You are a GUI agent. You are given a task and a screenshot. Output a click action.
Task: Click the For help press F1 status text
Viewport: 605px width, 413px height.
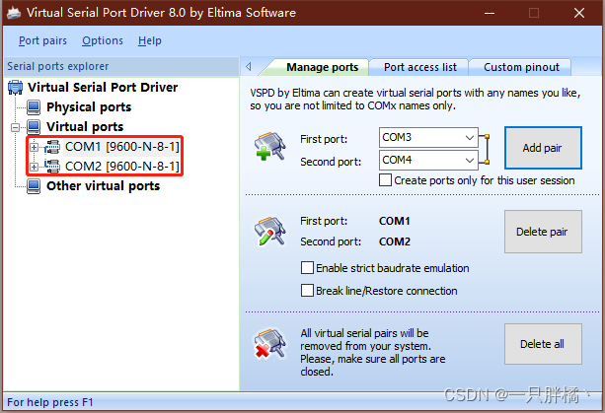[50, 402]
